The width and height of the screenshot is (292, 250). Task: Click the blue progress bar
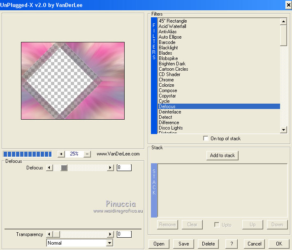pos(28,154)
